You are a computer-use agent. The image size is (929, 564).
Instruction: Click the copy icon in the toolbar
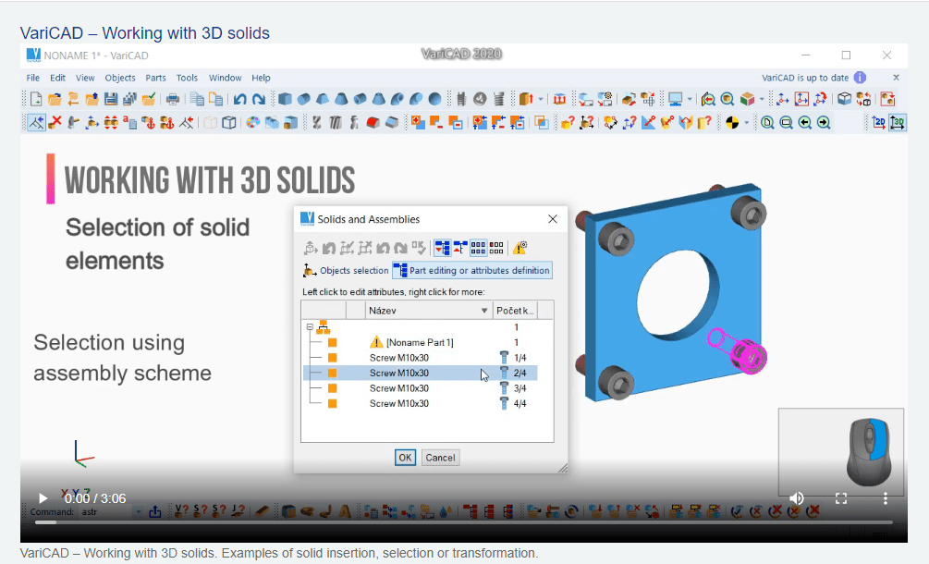(197, 99)
